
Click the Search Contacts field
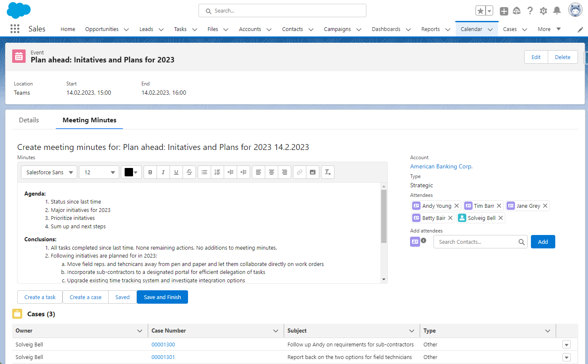point(481,242)
